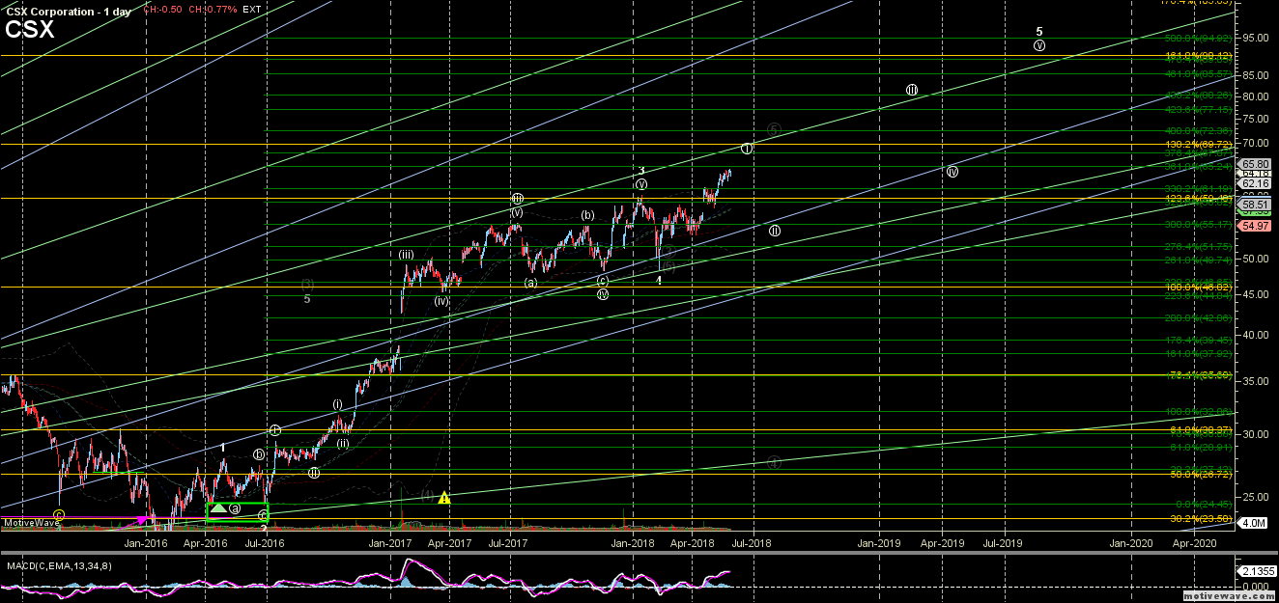Click the CH:-0.50 change value
The width and height of the screenshot is (1279, 603).
(x=161, y=9)
